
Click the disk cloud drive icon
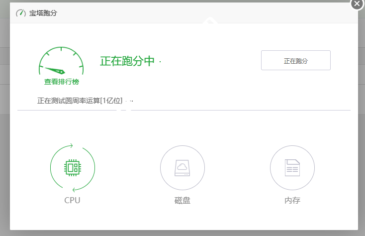(x=182, y=168)
